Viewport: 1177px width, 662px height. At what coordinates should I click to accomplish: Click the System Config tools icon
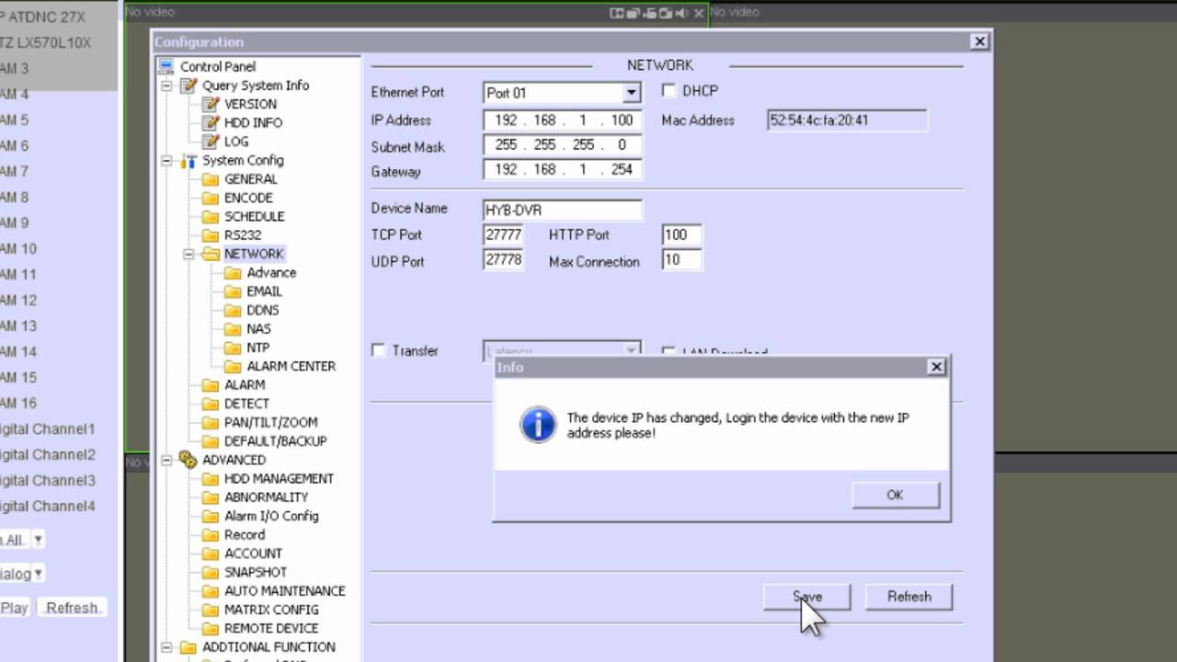pos(189,161)
